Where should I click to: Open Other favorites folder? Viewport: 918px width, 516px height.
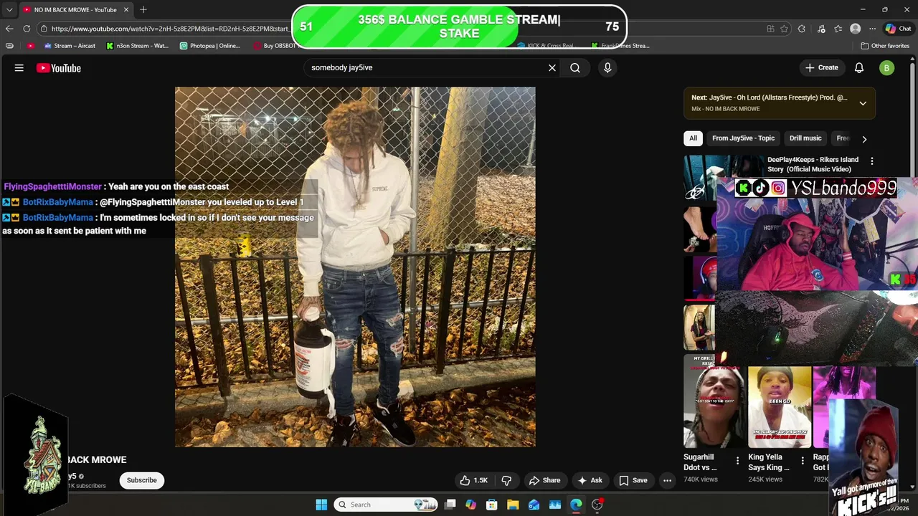[885, 46]
